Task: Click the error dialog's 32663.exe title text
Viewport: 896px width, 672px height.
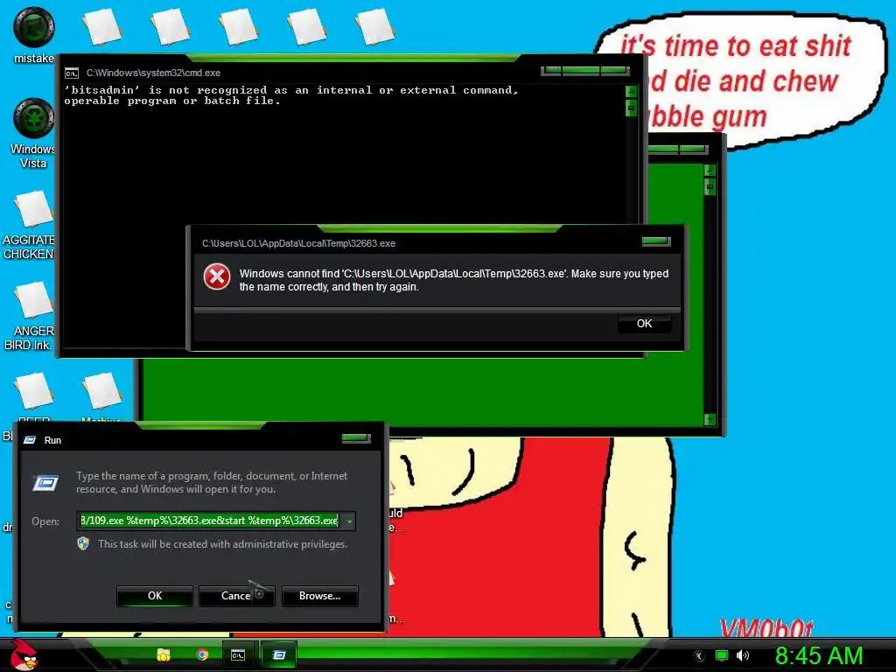Action: (x=298, y=243)
